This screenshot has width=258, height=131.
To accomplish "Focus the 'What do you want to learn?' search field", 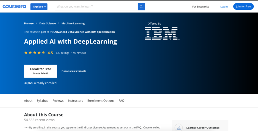I will click(96, 7).
